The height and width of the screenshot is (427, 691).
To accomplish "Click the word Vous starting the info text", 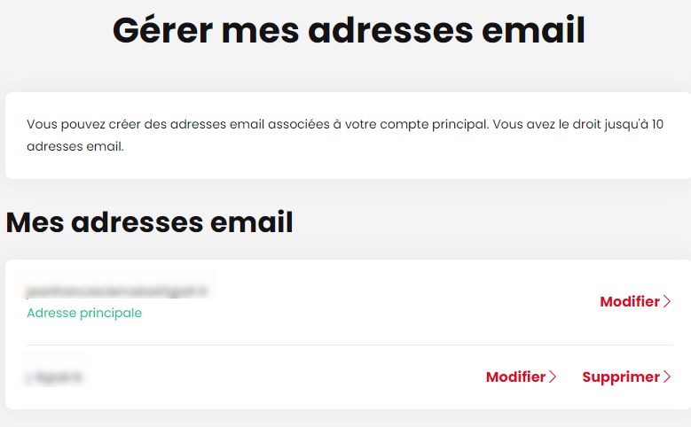I will coord(42,124).
